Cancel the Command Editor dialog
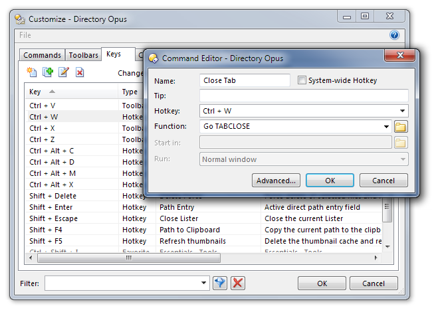This screenshot has width=432, height=312. click(383, 181)
